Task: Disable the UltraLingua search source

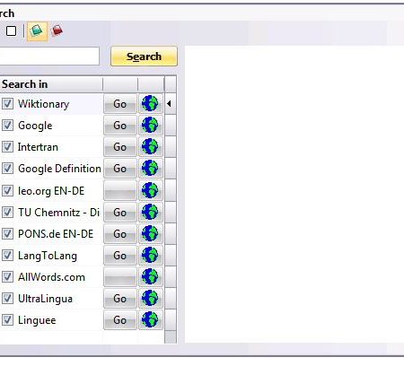Action: point(7,299)
